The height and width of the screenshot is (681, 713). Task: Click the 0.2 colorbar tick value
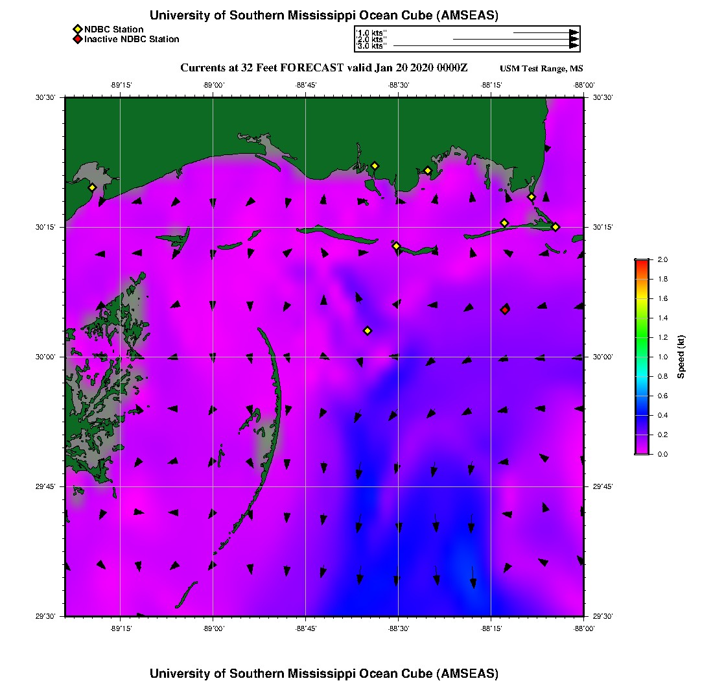[x=662, y=435]
